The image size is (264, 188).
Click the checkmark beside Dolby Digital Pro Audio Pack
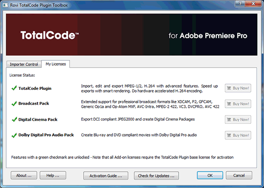pyautogui.click(x=14, y=135)
